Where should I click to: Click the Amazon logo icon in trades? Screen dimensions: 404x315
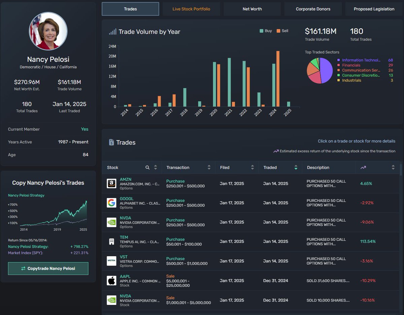[x=111, y=184]
